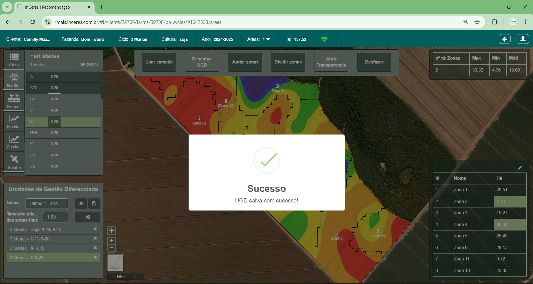Click fertility list scrollbar
Screen dimensions: 533x284
(x=102, y=85)
